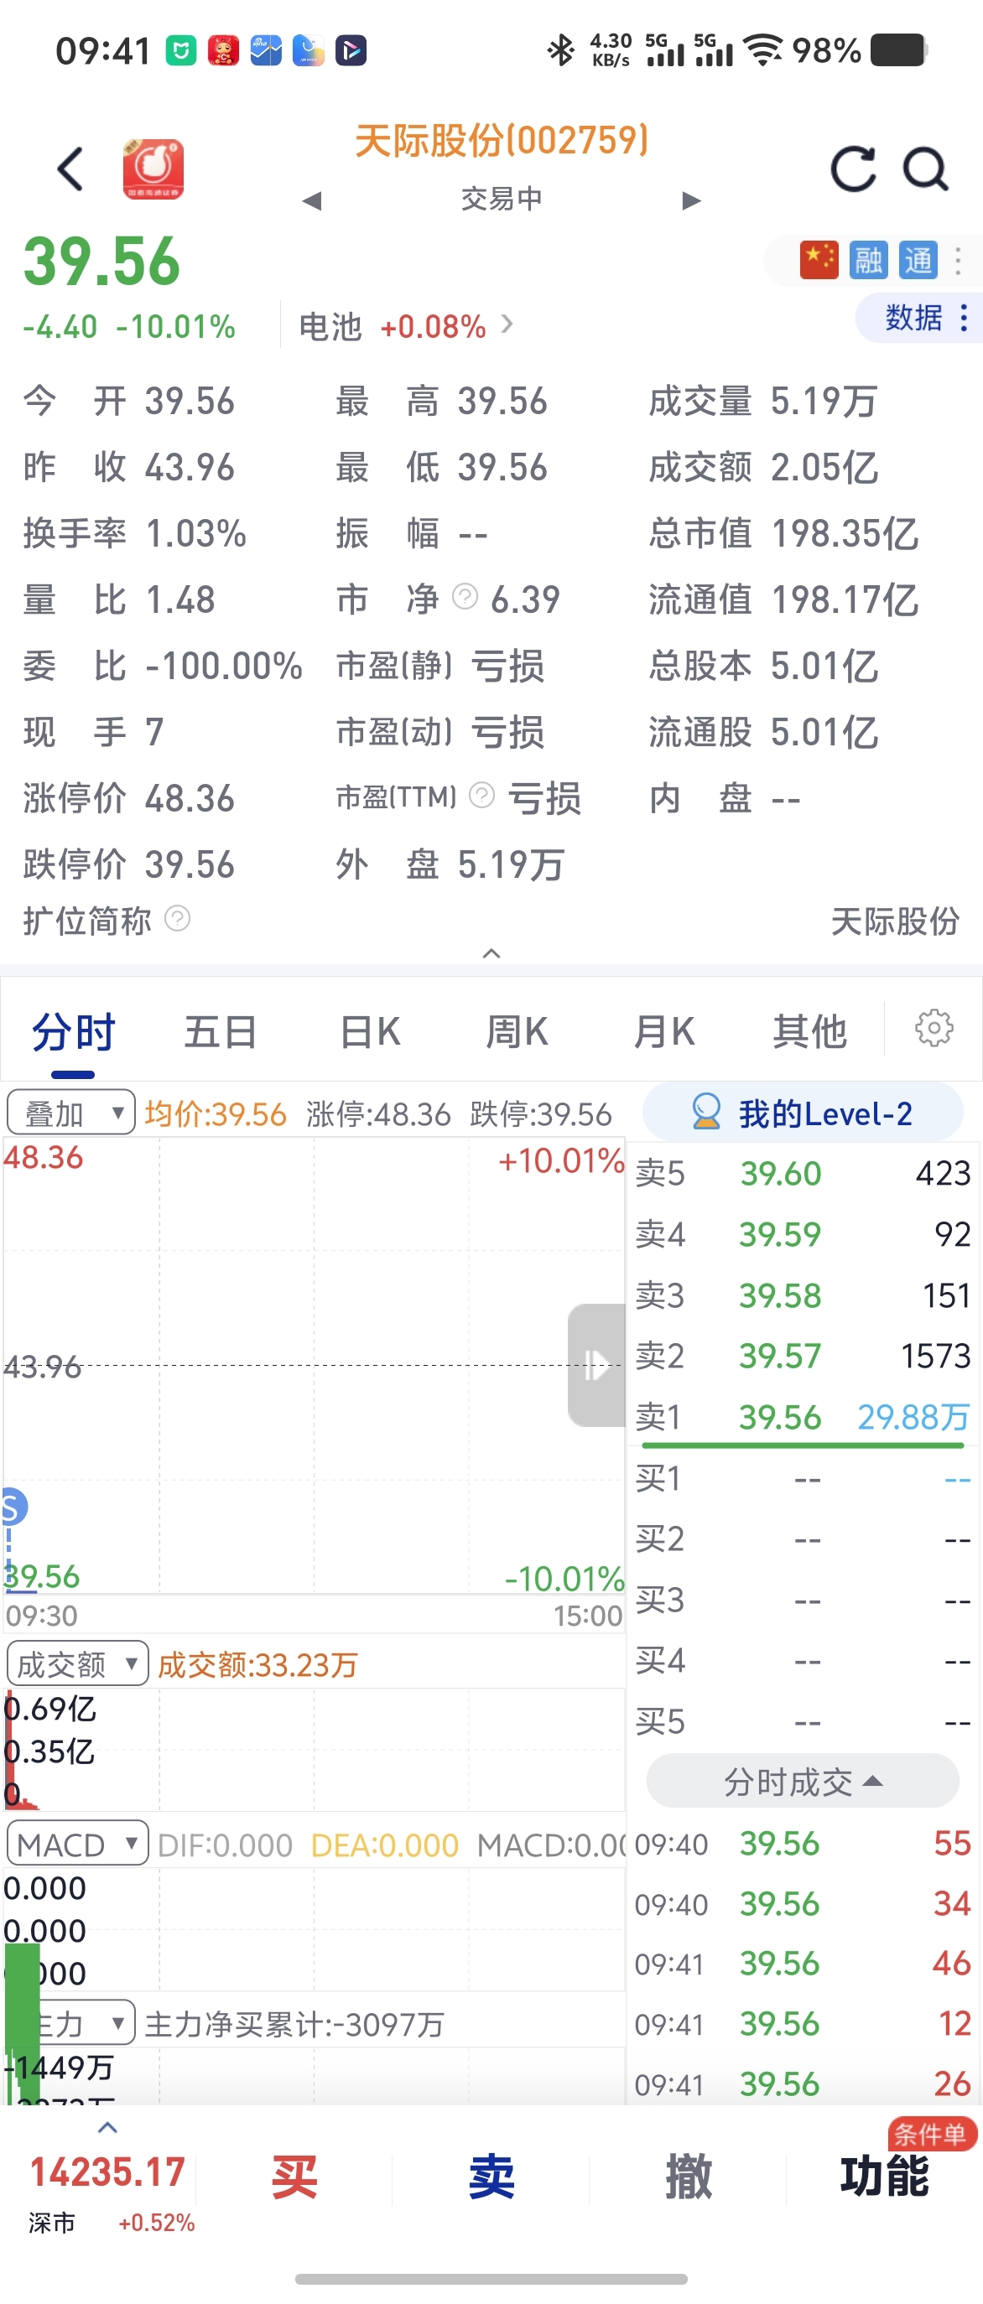Viewport: 983px width, 2304px height.
Task: Collapse the 分时成交 list toggle
Action: [803, 1782]
